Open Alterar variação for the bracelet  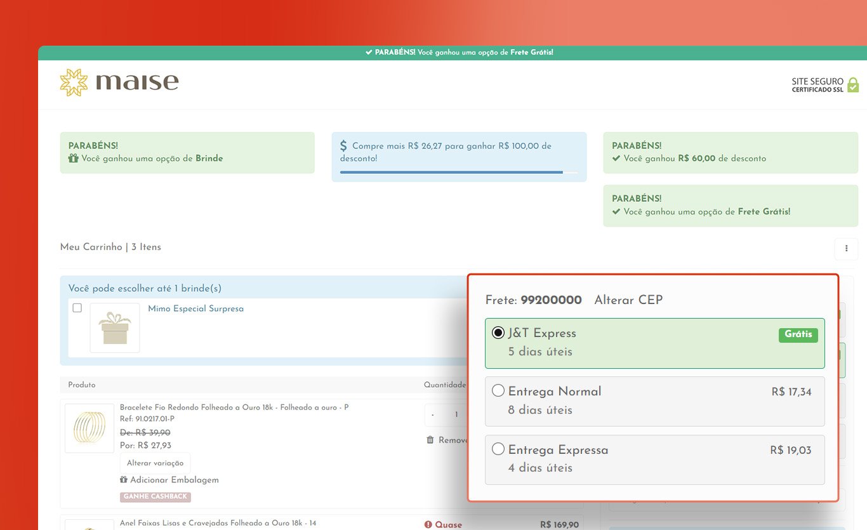click(155, 463)
